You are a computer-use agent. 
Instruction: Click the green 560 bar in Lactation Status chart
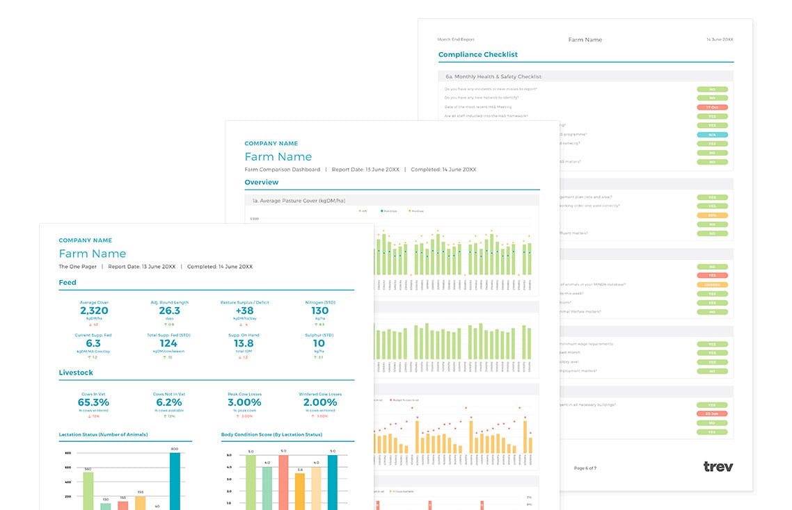coord(88,491)
